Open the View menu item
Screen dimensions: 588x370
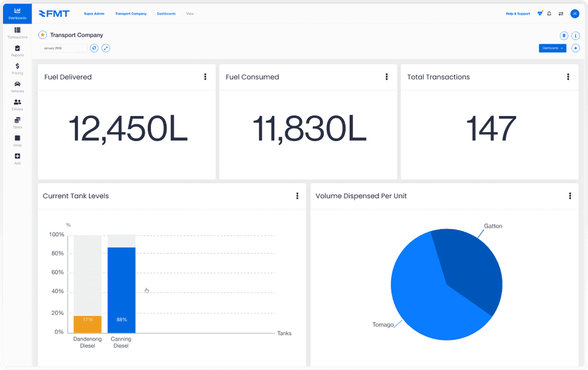click(x=189, y=13)
